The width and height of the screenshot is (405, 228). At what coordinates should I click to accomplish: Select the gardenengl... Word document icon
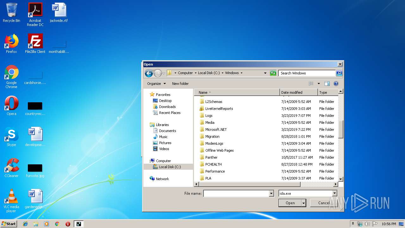(x=35, y=199)
